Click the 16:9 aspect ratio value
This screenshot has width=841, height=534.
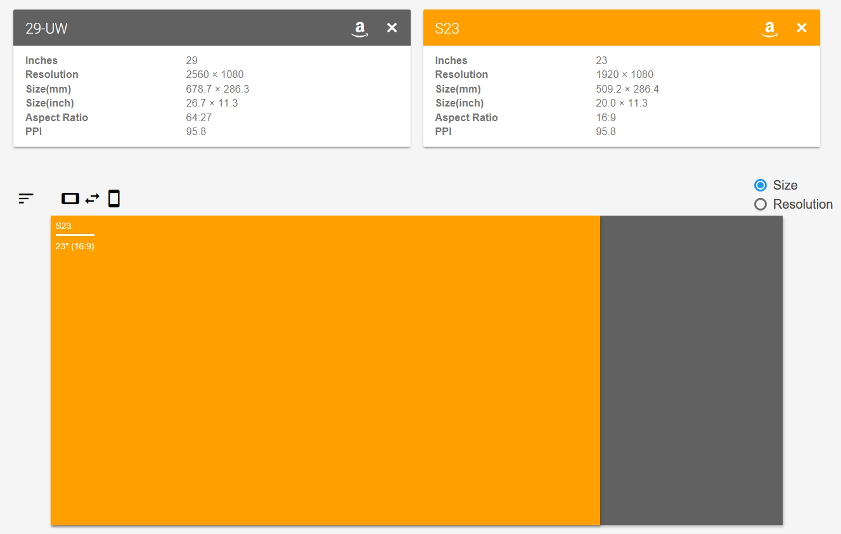(606, 117)
